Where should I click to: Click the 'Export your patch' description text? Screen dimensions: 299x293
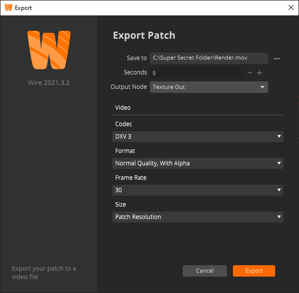coord(44,273)
